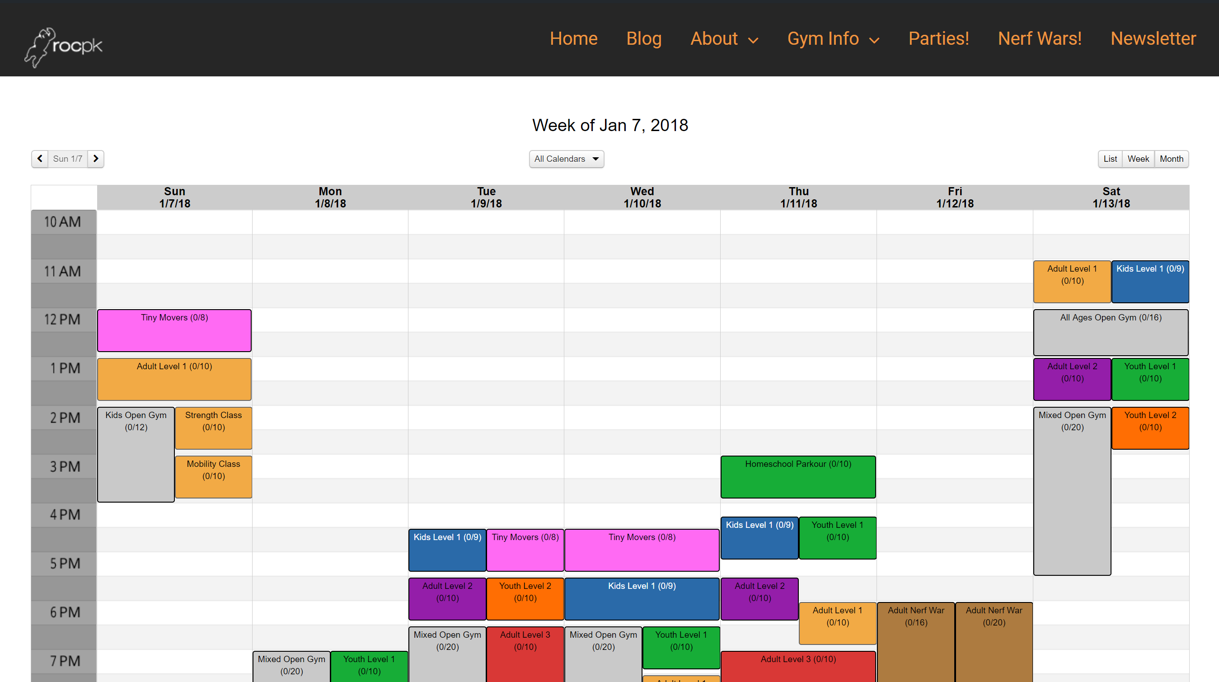Select Saturday 1 PM Youth Level 1 (0/10)
The image size is (1219, 682).
pos(1150,379)
